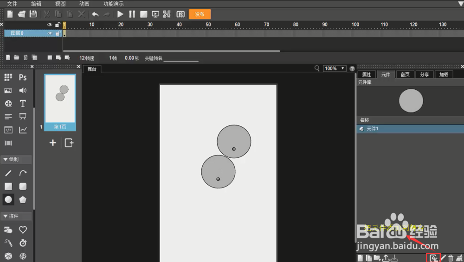The height and width of the screenshot is (262, 464).
Task: Select the pentagon polygon tool
Action: click(23, 200)
